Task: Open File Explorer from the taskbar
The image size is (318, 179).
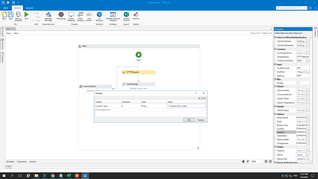Action: (x=36, y=176)
